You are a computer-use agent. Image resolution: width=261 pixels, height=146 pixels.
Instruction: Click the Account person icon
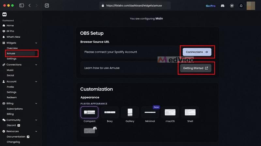tap(4, 82)
